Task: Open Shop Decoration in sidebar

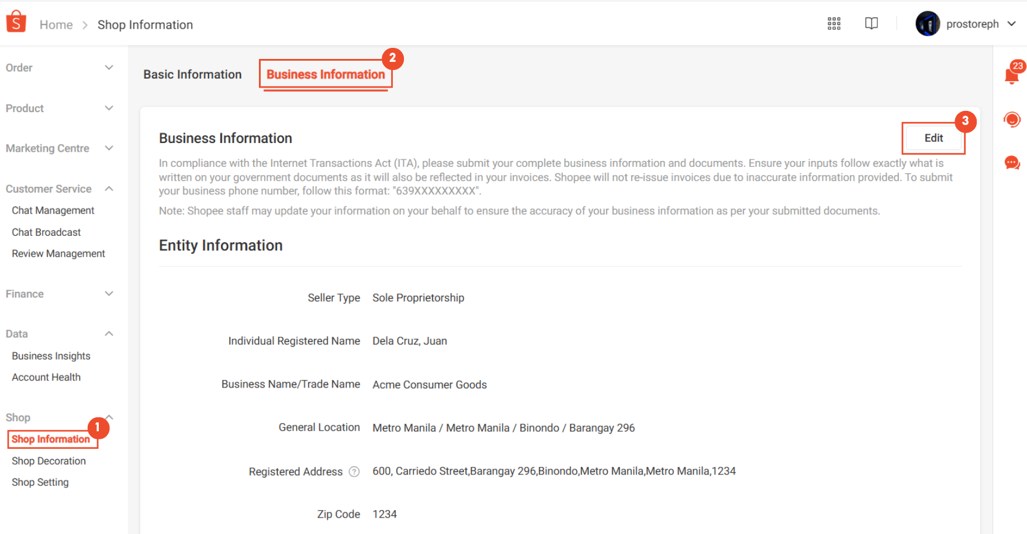Action: pos(49,461)
